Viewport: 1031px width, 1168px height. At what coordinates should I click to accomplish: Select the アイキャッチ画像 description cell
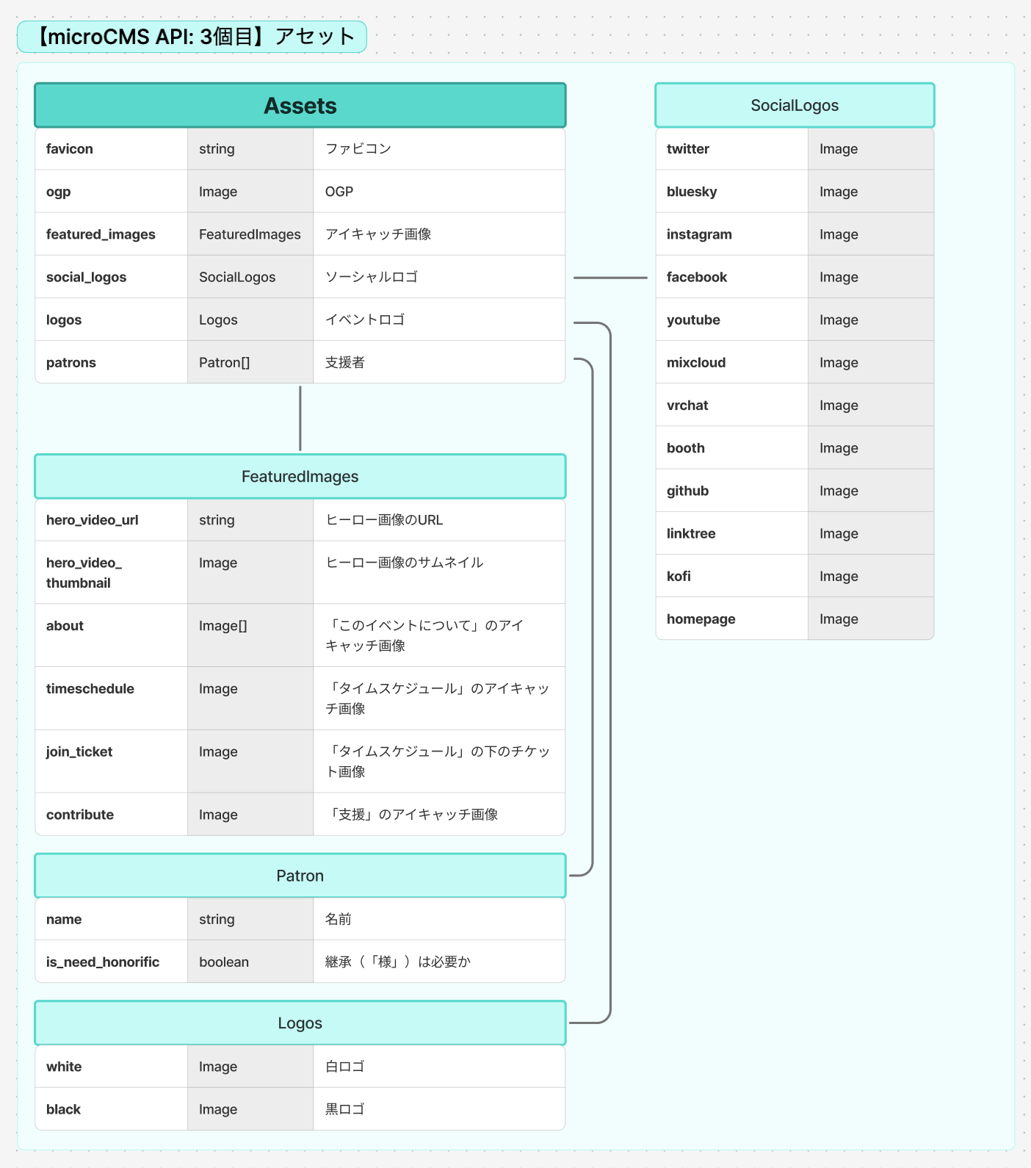(x=439, y=234)
